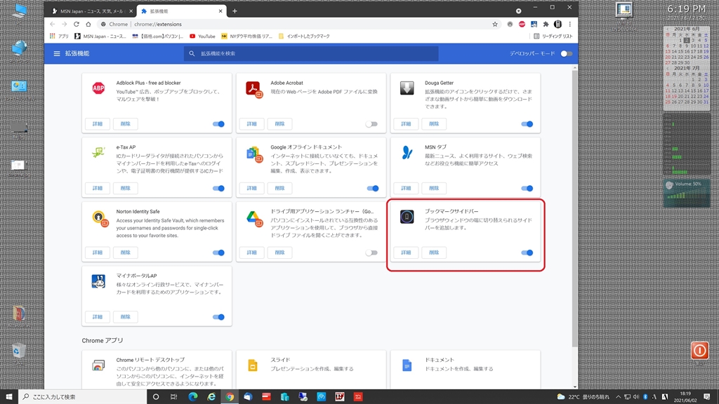Toggle デベロッパー モード switch
Image resolution: width=719 pixels, height=404 pixels.
(x=567, y=53)
